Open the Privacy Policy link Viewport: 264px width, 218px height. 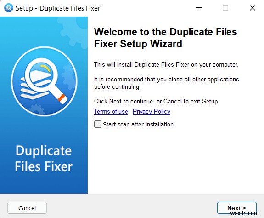[x=152, y=112]
